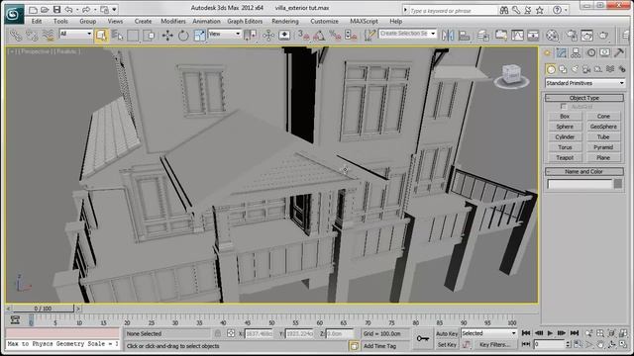Toggle Auto Key animation mode
Image resolution: width=634 pixels, height=356 pixels.
pos(447,334)
